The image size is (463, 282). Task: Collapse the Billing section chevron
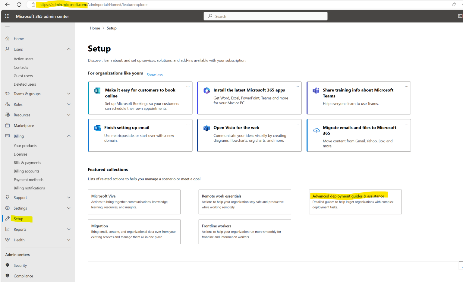pos(69,136)
